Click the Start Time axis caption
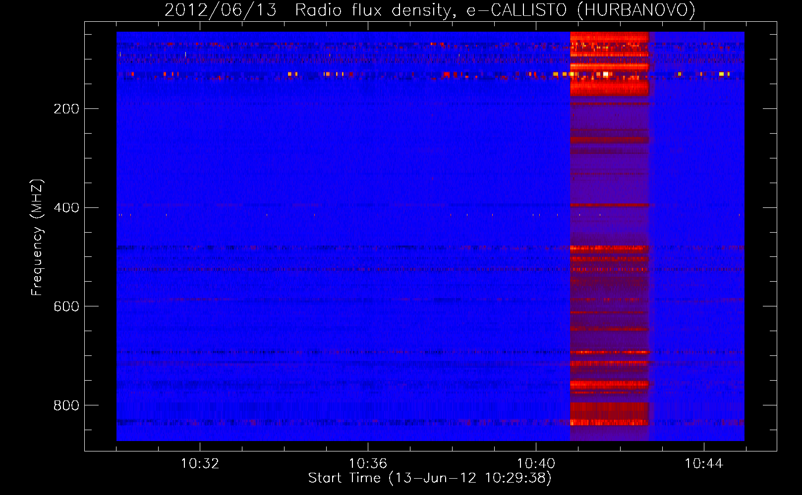Image resolution: width=802 pixels, height=495 pixels. 430,478
